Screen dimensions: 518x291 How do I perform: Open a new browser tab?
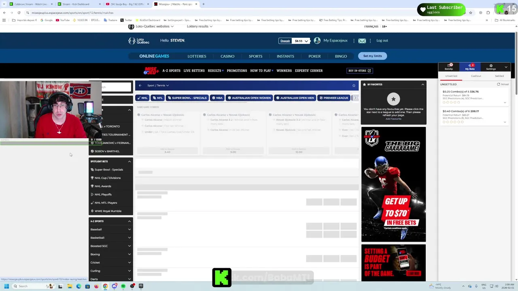pos(204,4)
